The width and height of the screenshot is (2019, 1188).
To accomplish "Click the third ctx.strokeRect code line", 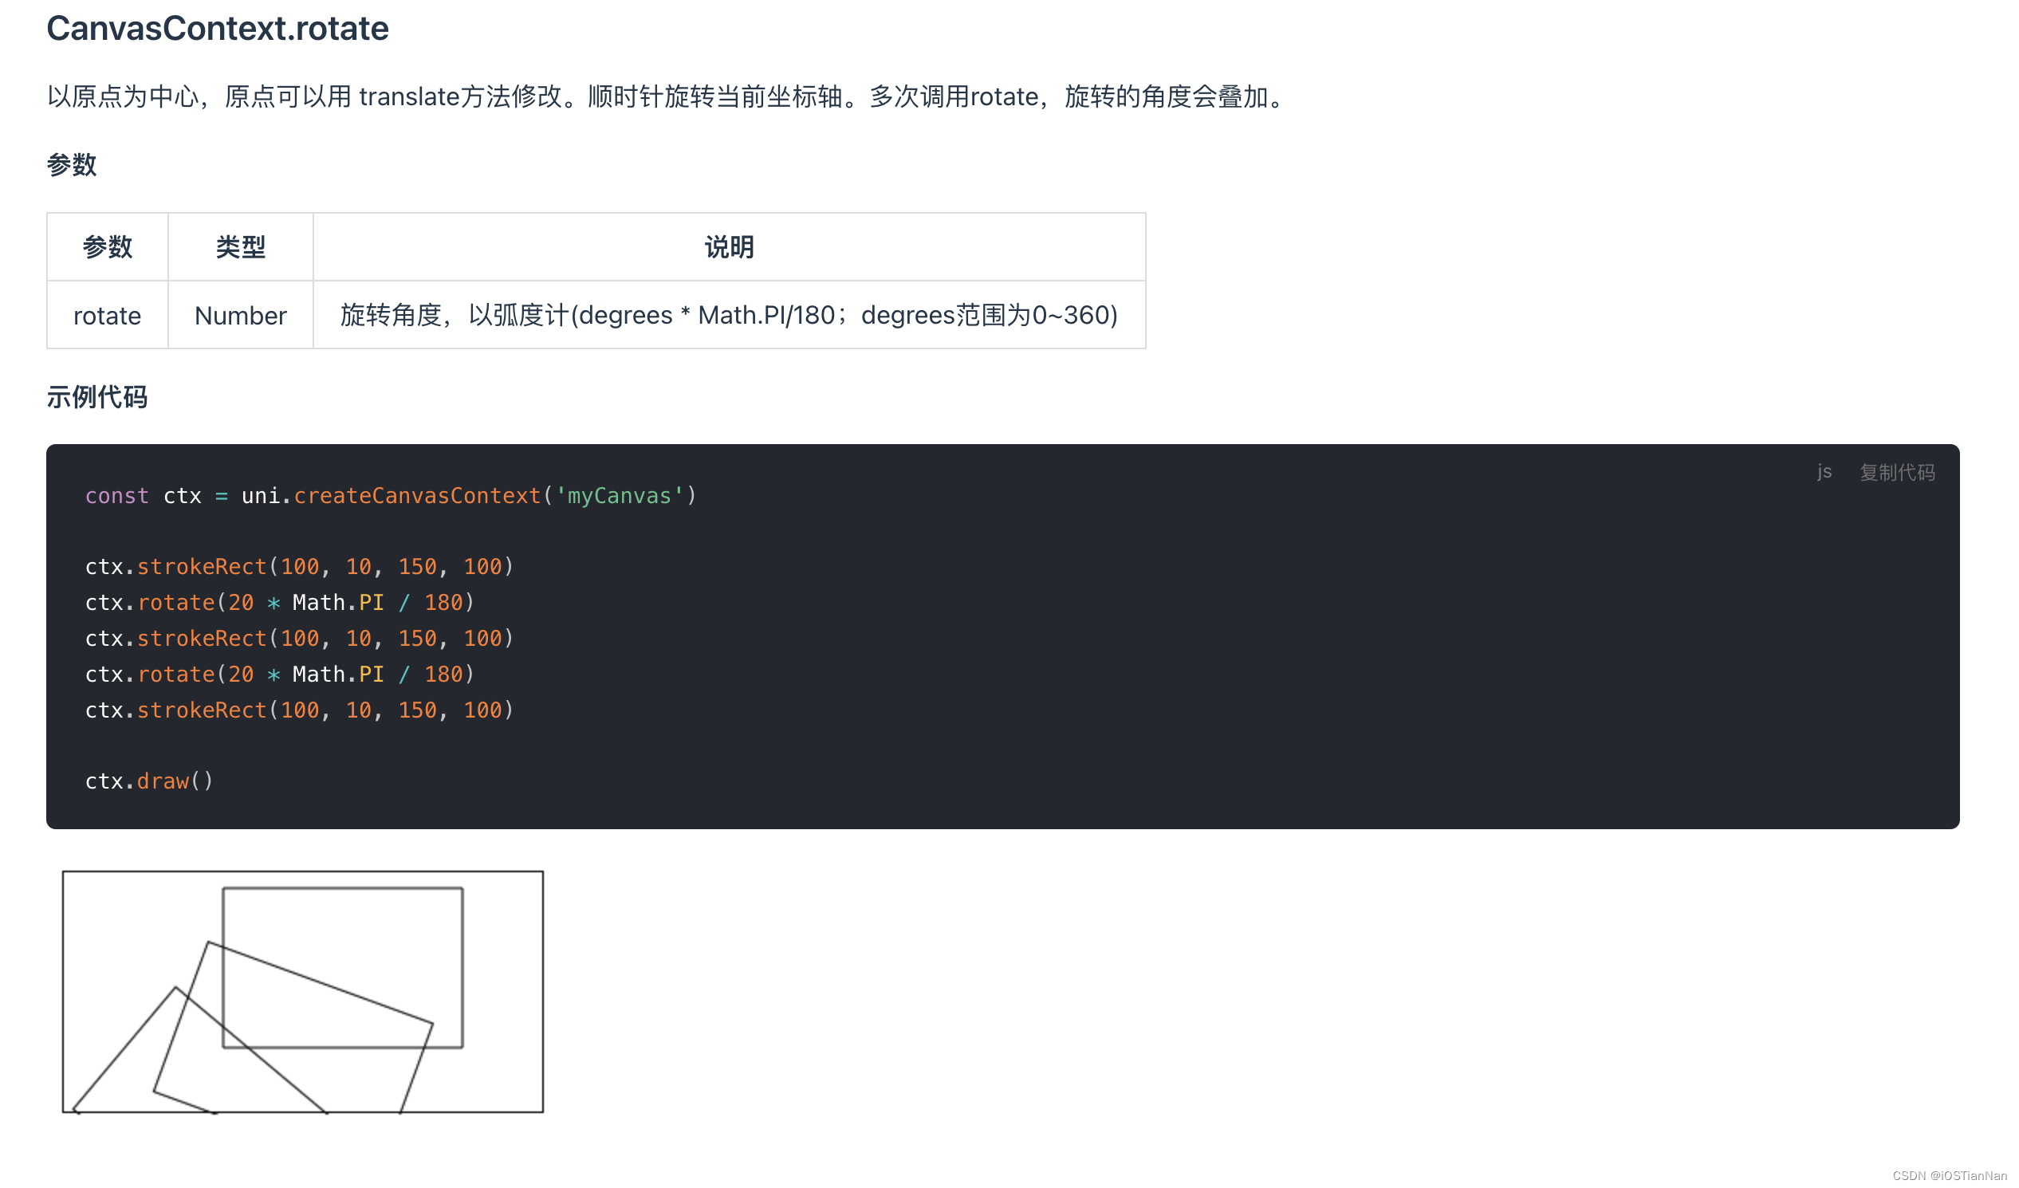I will [x=299, y=710].
